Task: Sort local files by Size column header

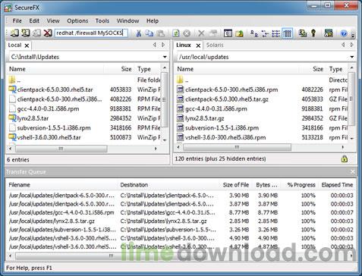Action: pos(126,69)
